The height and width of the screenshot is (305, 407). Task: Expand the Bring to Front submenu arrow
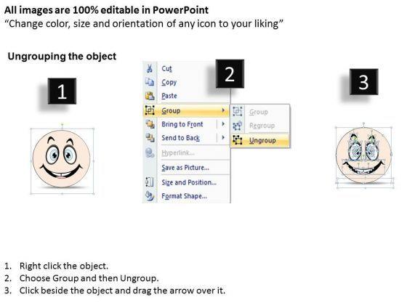[x=223, y=124]
